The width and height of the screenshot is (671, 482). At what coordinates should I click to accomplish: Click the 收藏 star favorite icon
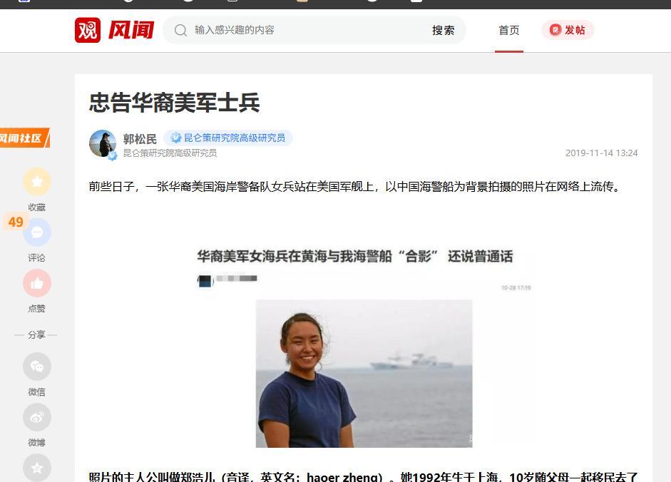(x=37, y=182)
